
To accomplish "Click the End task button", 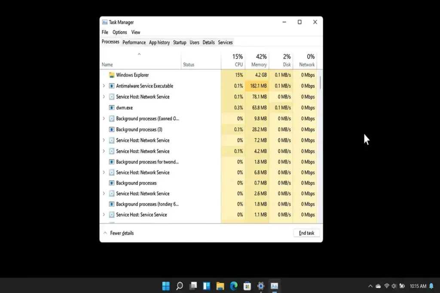I will click(306, 233).
